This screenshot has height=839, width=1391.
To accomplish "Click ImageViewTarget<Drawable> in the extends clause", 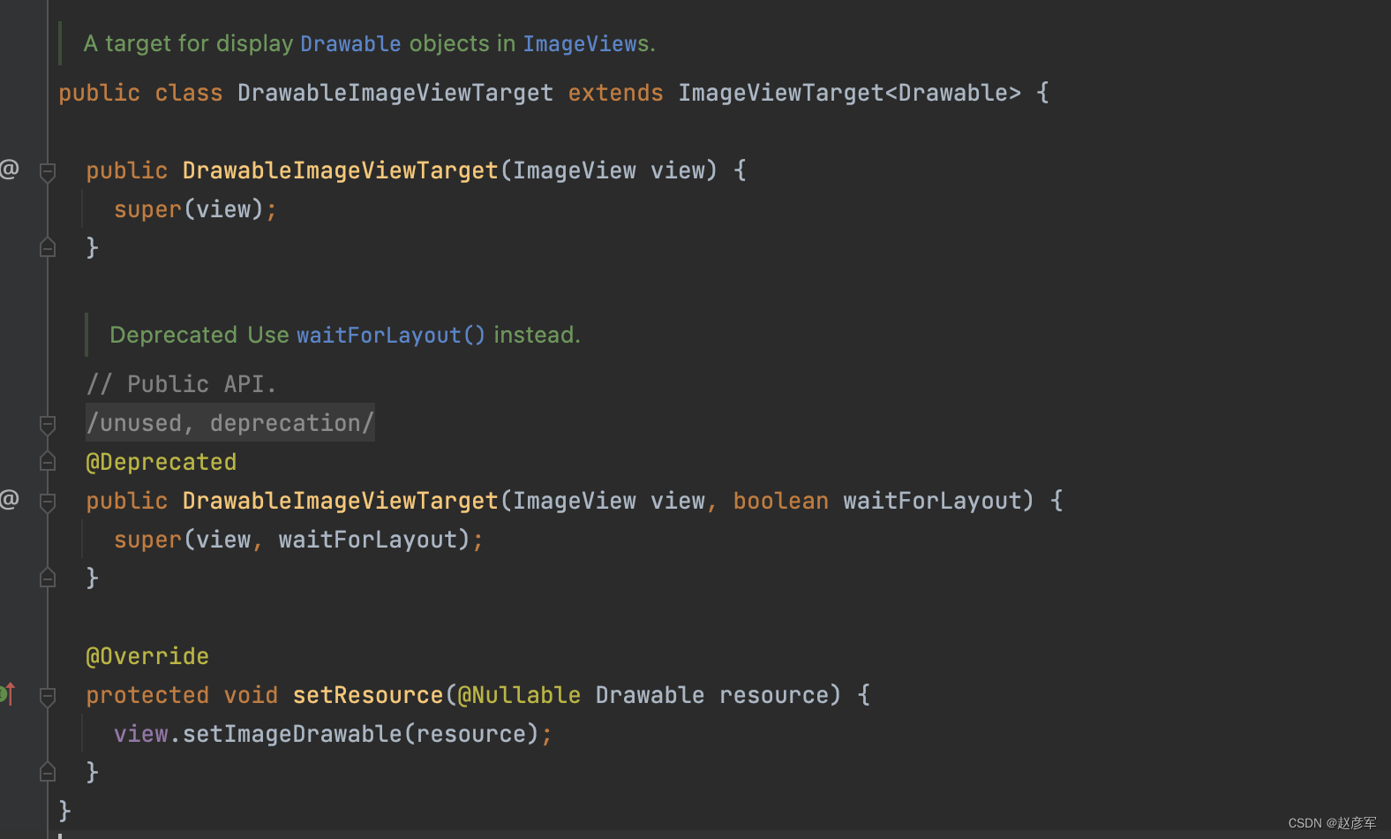I will [849, 93].
